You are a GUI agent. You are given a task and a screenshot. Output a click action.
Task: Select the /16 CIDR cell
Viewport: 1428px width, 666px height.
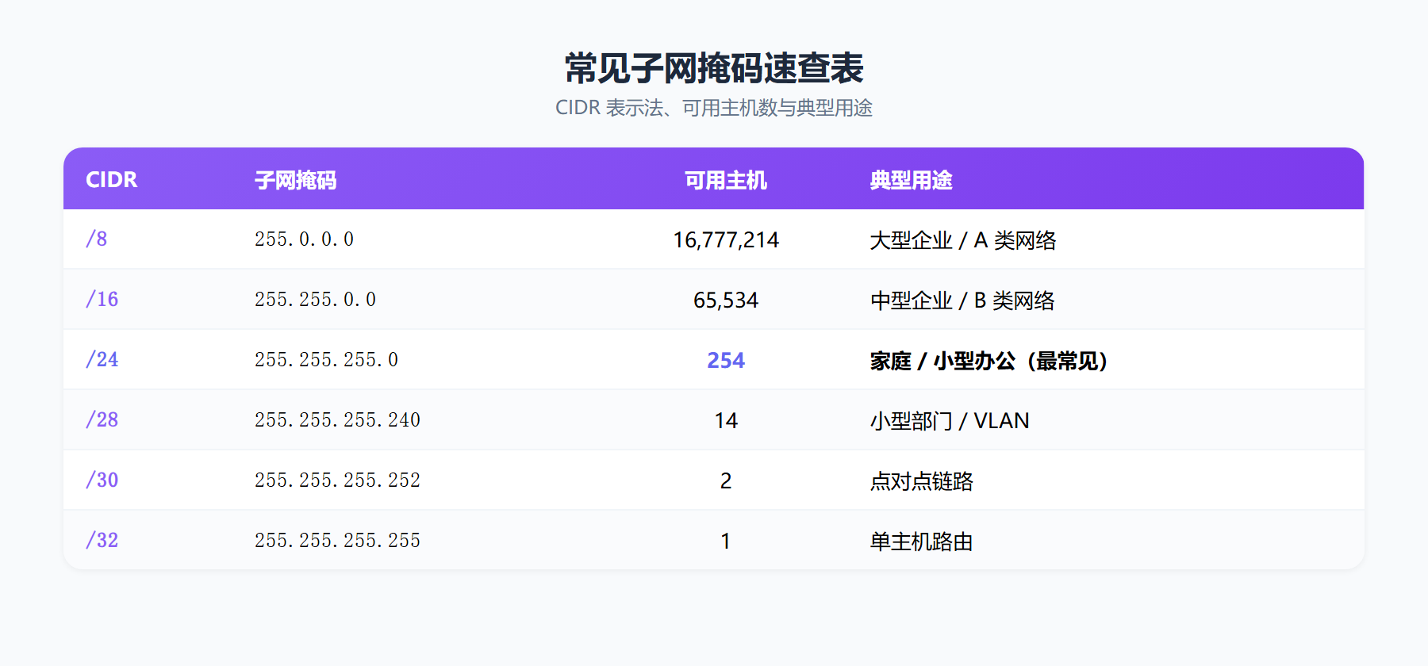tap(102, 299)
